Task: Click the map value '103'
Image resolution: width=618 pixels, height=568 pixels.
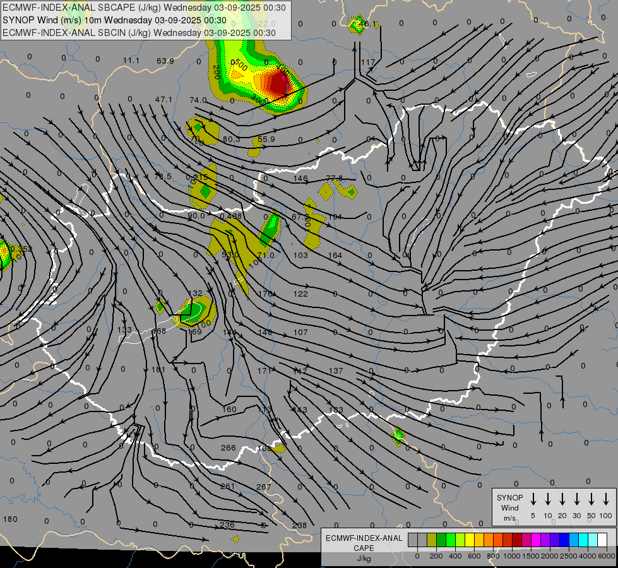Action: pyautogui.click(x=300, y=256)
